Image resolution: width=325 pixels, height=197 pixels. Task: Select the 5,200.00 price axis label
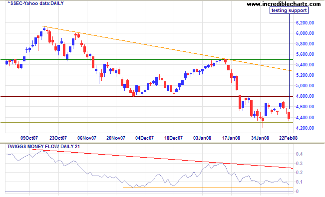pyautogui.click(x=305, y=75)
